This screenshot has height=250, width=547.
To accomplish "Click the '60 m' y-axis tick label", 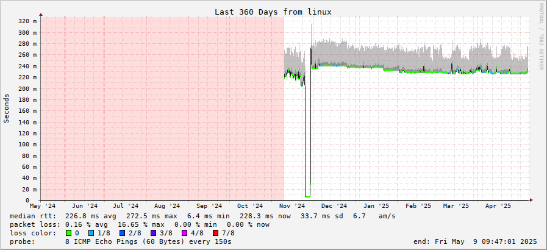I will point(29,166).
